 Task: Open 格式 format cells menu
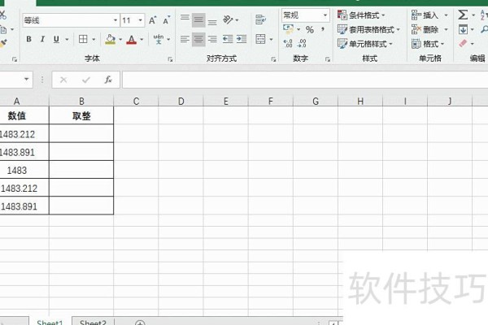[x=428, y=44]
